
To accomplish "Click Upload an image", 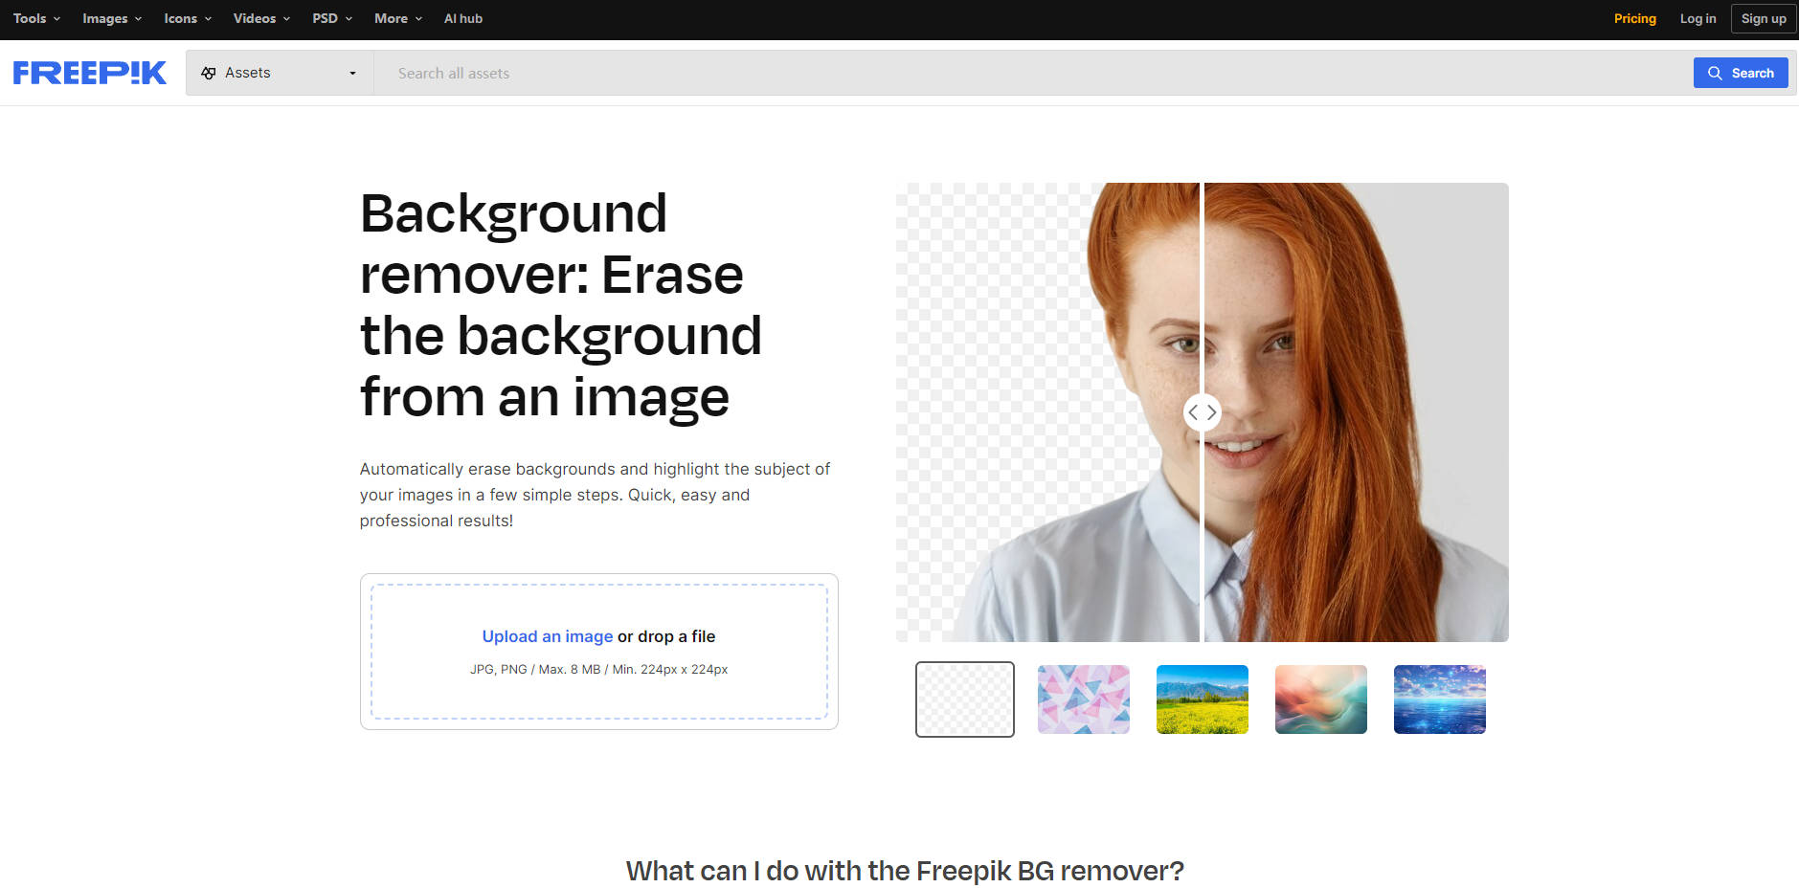I will (547, 635).
